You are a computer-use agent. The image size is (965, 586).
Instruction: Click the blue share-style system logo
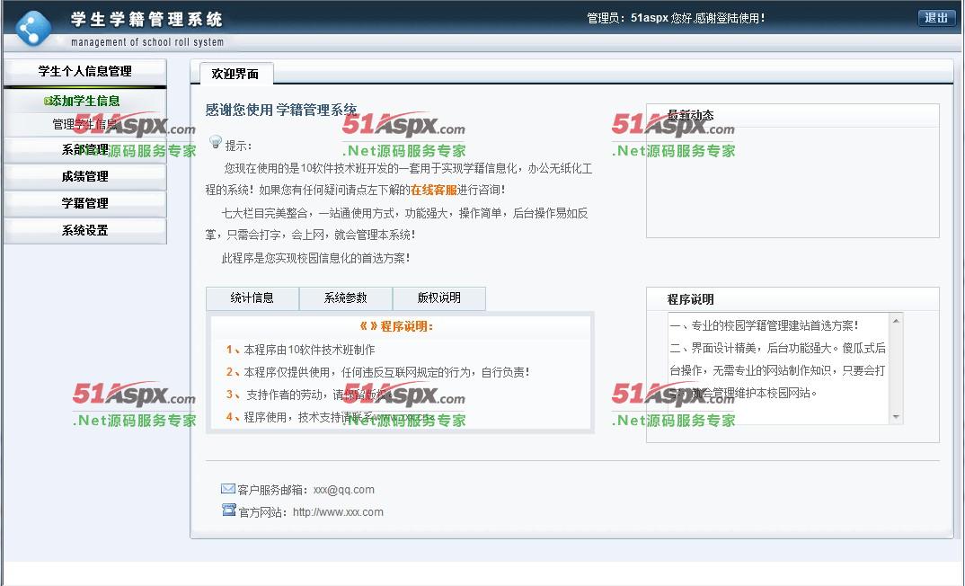coord(33,28)
